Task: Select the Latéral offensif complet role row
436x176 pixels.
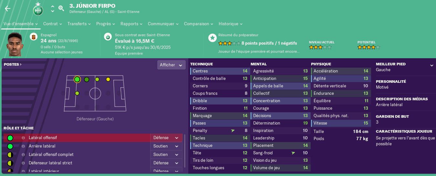Action: click(93, 155)
